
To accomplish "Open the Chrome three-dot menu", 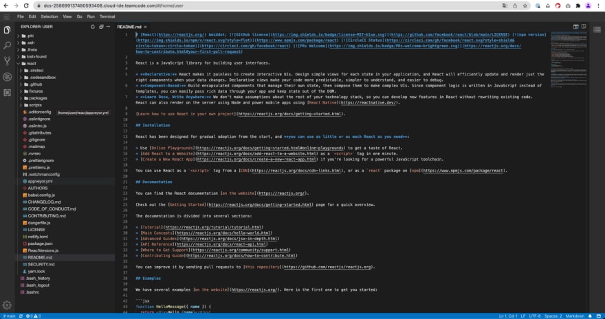I will tap(598, 5).
